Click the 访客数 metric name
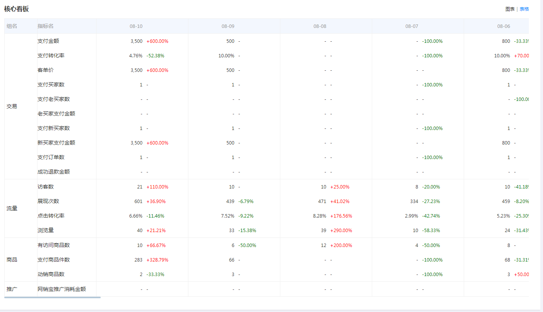Image resolution: width=543 pixels, height=312 pixels. click(46, 187)
